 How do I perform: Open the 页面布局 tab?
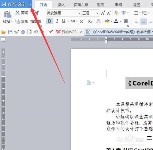81,5
